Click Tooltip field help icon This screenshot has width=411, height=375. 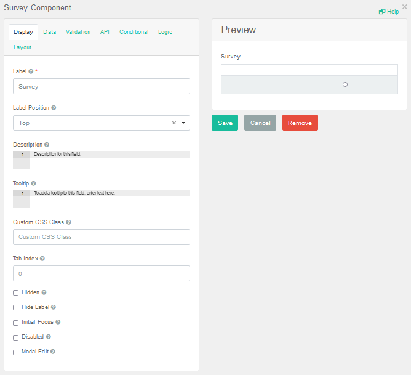point(33,183)
